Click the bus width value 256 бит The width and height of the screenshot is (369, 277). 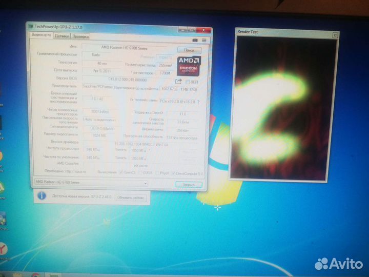(183, 130)
